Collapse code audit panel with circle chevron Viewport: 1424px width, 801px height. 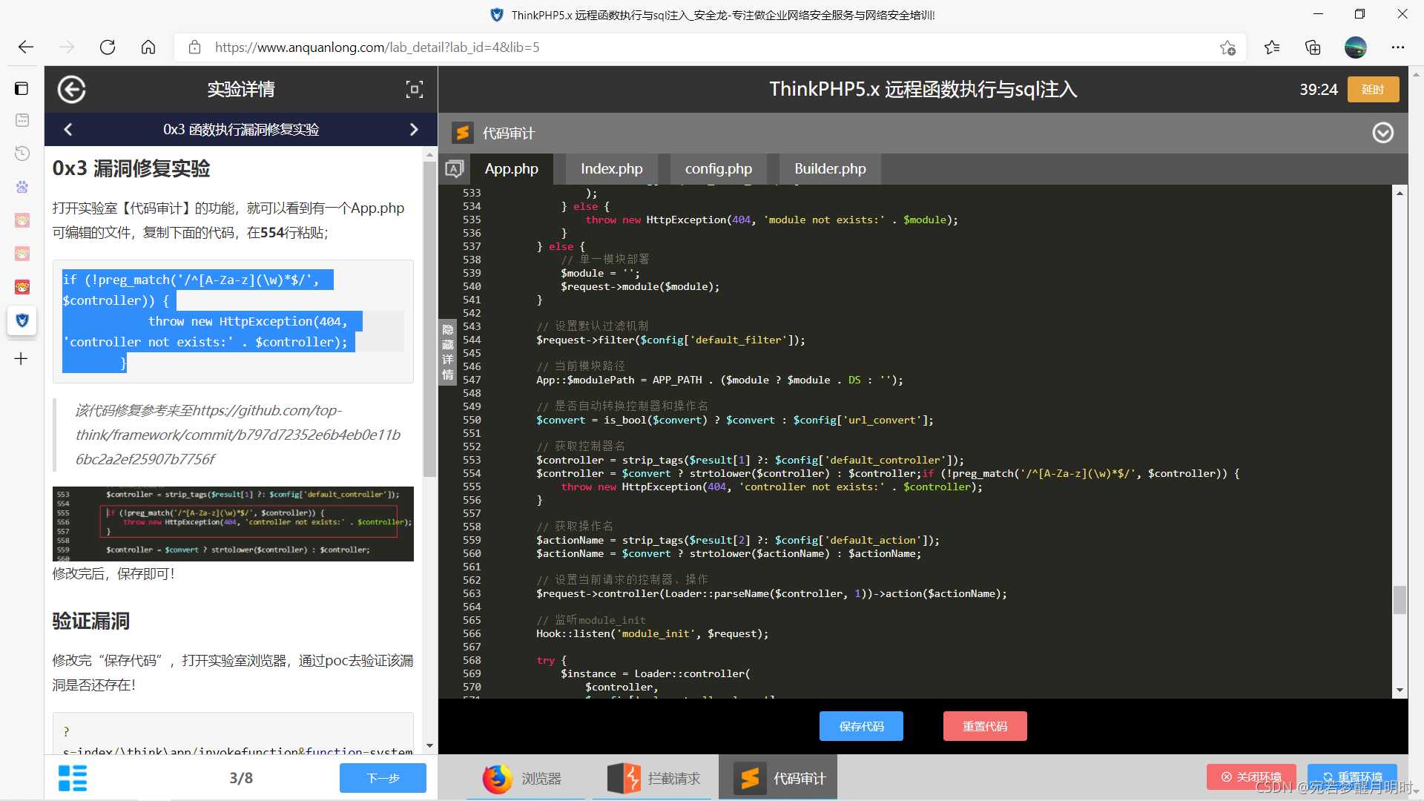click(1383, 133)
